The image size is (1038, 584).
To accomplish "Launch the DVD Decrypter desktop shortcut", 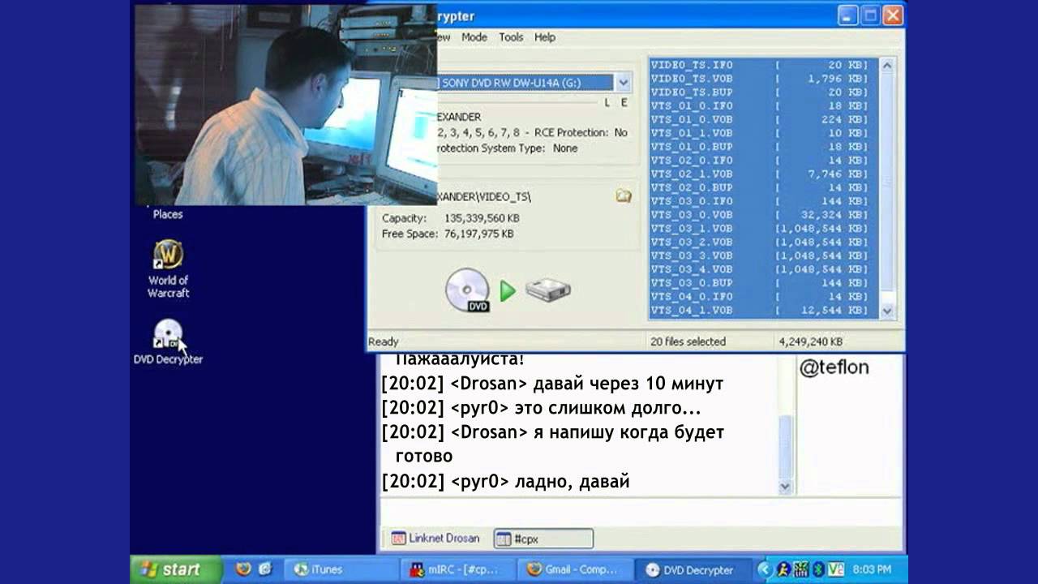I will [x=168, y=341].
